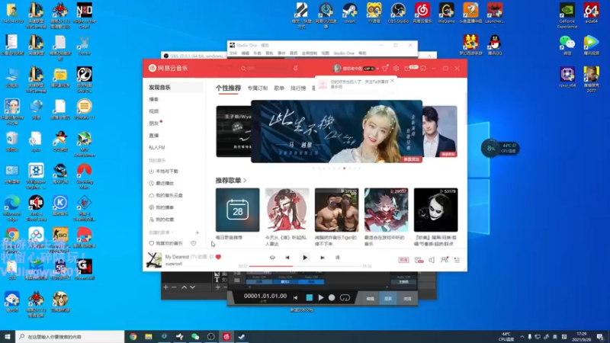The height and width of the screenshot is (343, 610).
Task: Open the cpuz_x64 desktop shortcut
Action: click(x=567, y=77)
